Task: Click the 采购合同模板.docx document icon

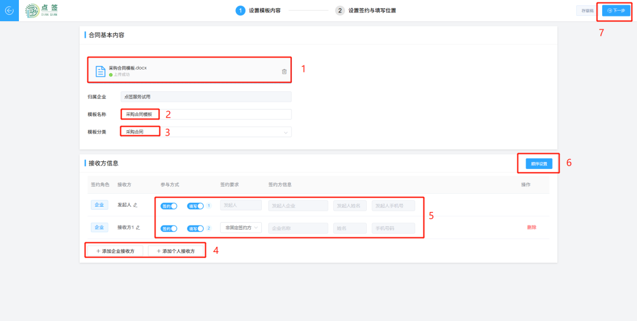Action: tap(101, 71)
